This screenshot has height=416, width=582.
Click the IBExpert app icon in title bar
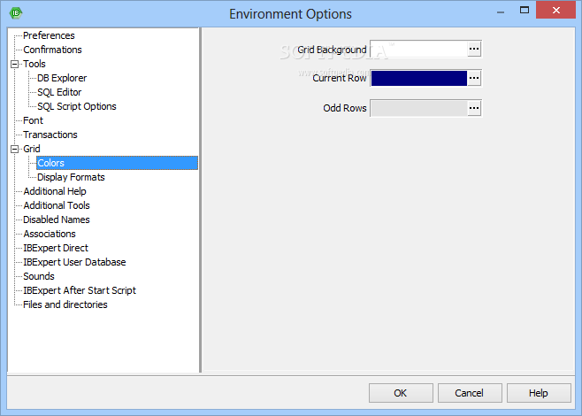pos(16,13)
